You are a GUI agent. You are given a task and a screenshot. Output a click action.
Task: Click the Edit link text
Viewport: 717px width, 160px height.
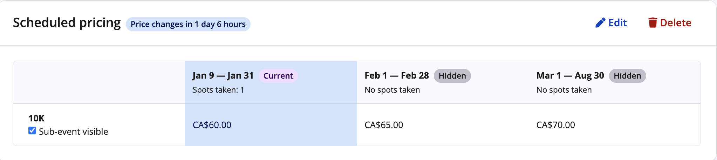point(617,23)
